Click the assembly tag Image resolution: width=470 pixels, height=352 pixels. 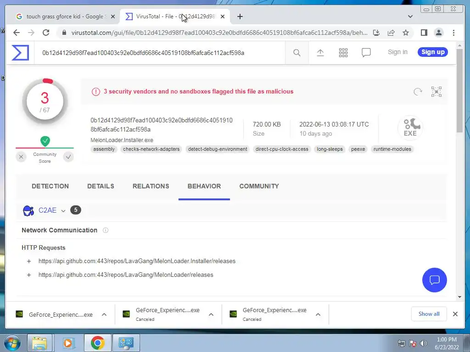tap(104, 149)
